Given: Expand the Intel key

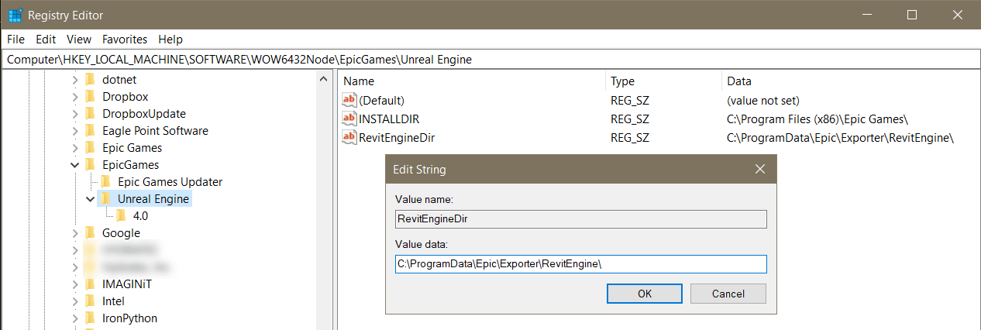Looking at the screenshot, I should point(75,301).
